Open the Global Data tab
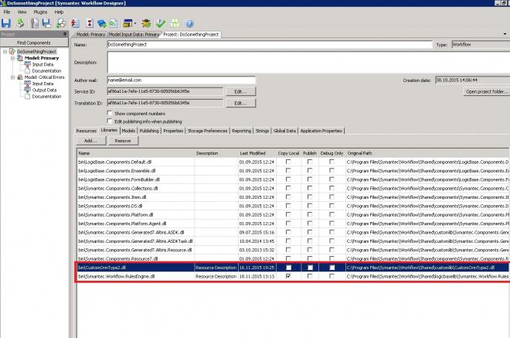Screen dimensions: 510x338 [x=284, y=131]
